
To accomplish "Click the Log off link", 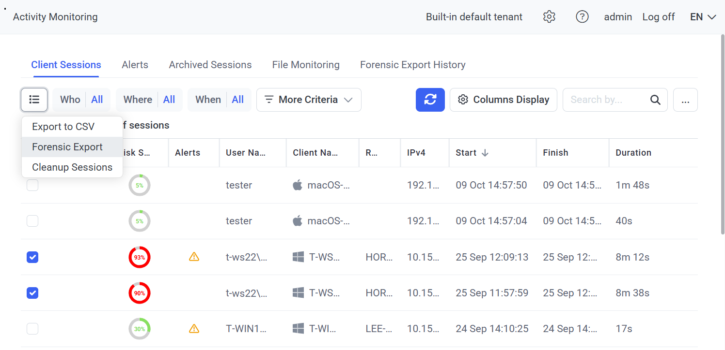I will click(x=658, y=17).
